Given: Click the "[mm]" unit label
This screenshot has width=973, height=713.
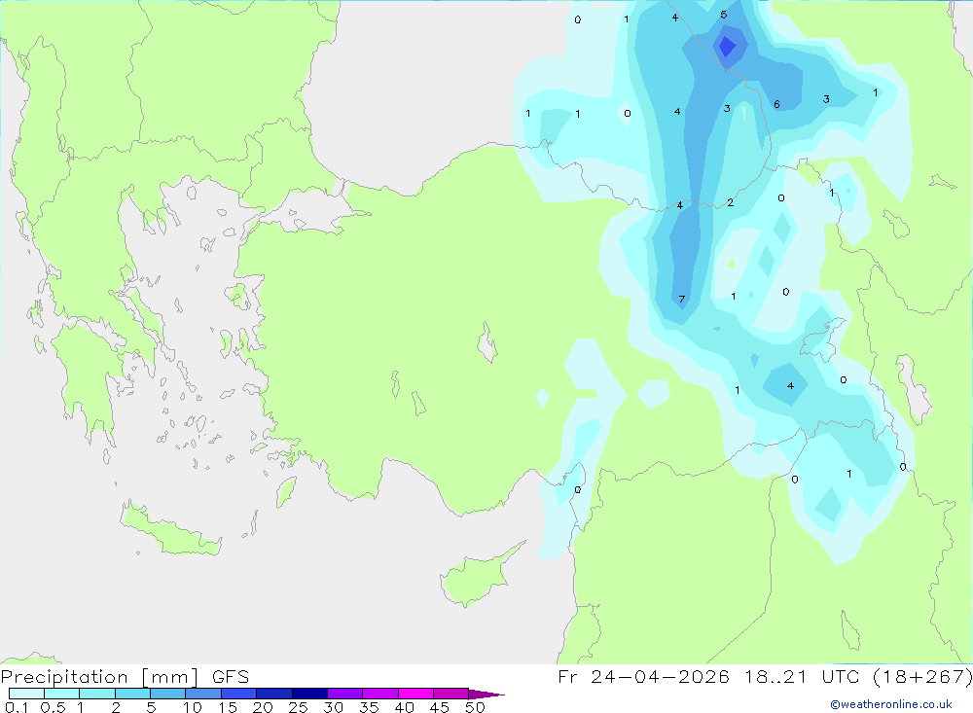Looking at the screenshot, I should 170,676.
